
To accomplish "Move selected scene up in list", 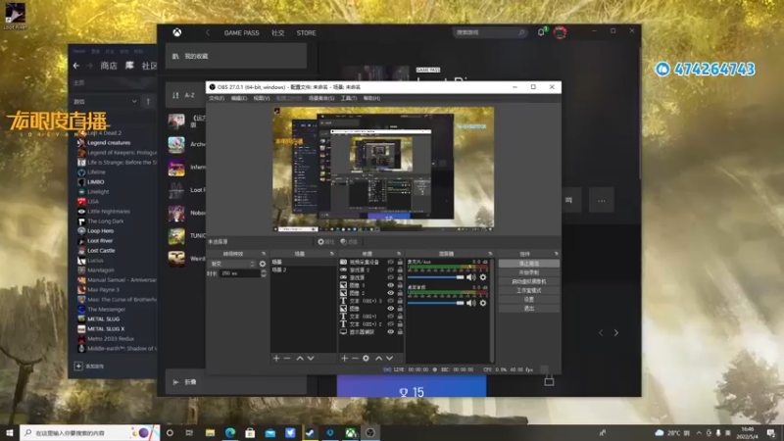I will pyautogui.click(x=300, y=358).
